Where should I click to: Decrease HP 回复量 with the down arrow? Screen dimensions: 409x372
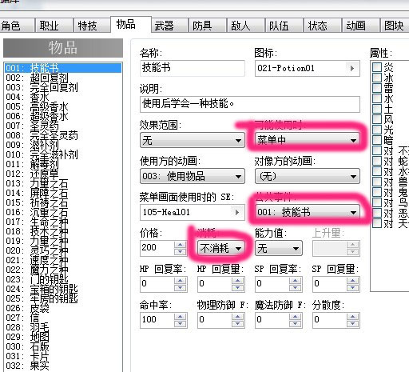click(237, 287)
